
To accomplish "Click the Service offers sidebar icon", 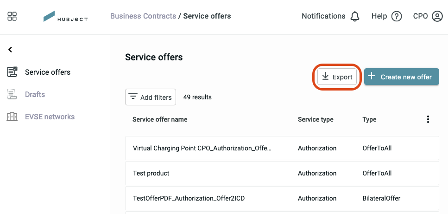I will [12, 72].
